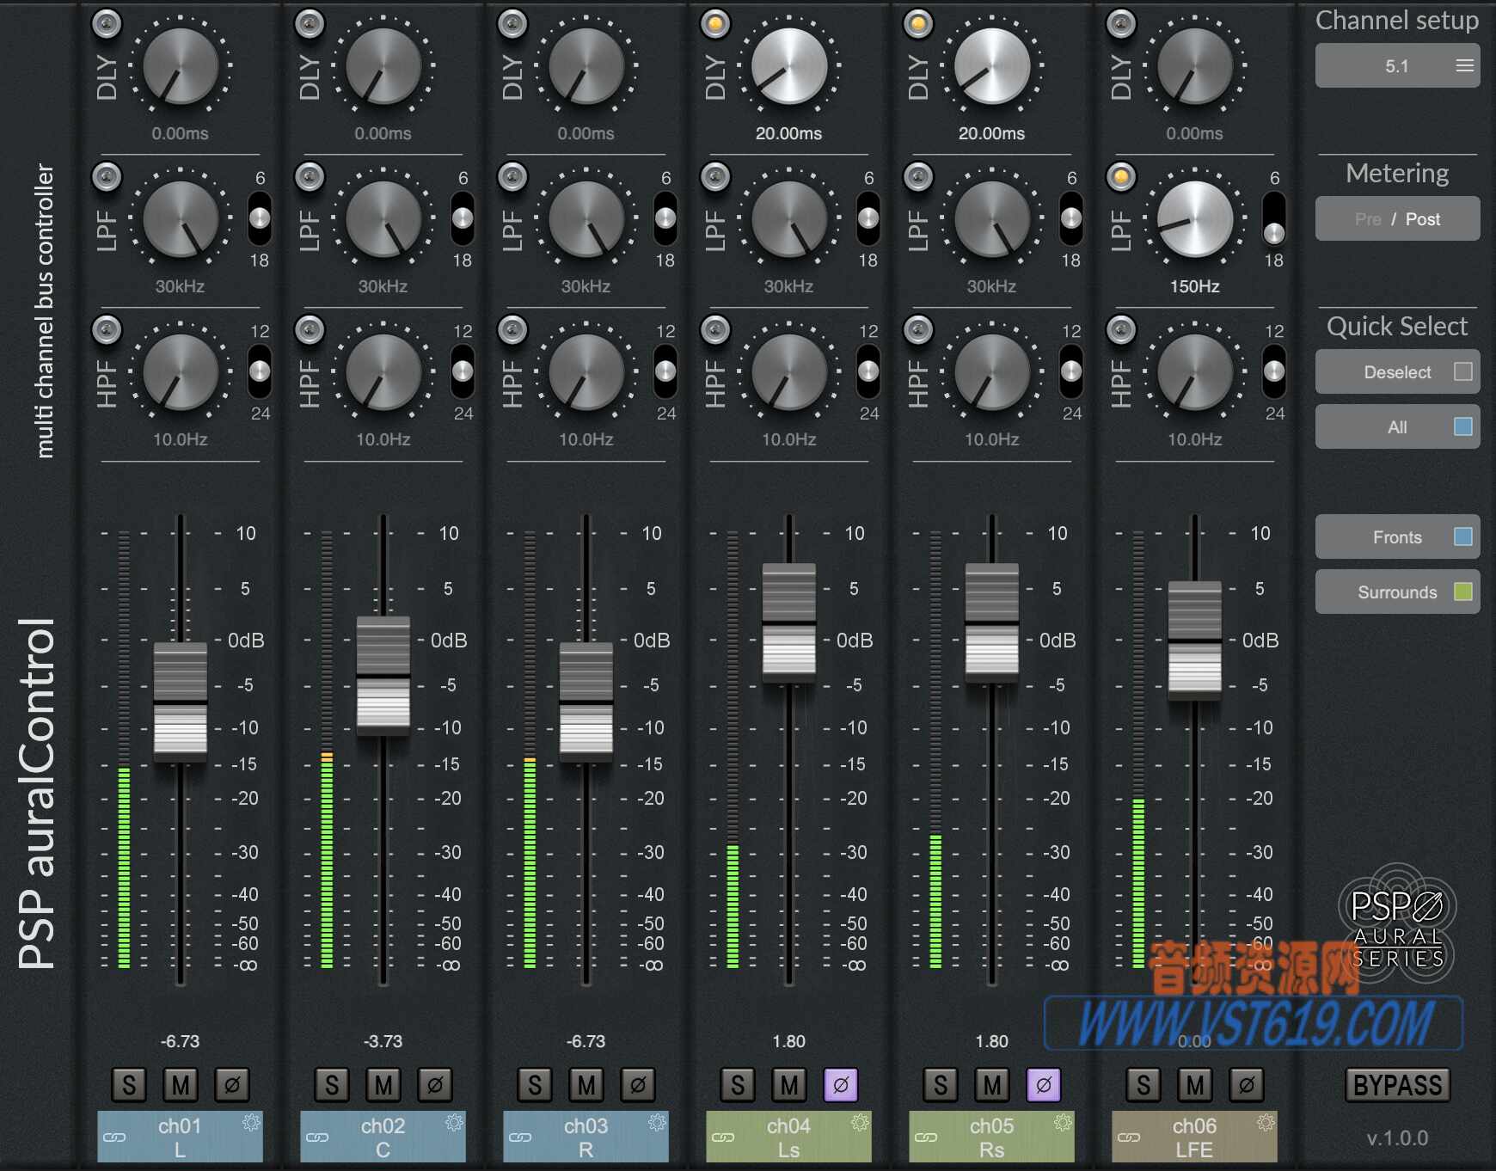Screen dimensions: 1496x1171
Task: Enable the DLY power LED on ch01
Action: click(x=107, y=24)
